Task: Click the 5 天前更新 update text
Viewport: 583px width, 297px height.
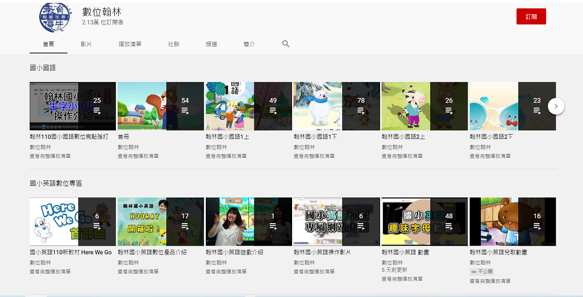Action: [395, 270]
